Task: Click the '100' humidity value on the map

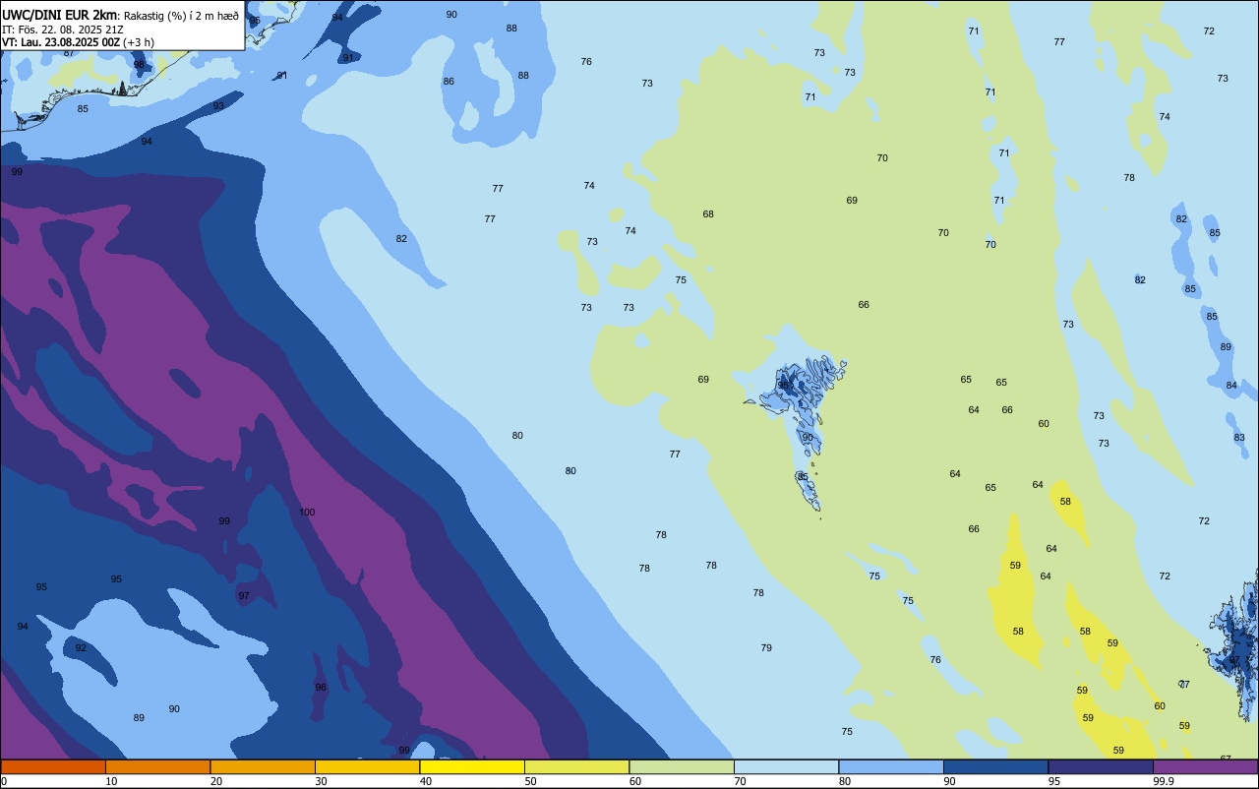Action: point(307,513)
